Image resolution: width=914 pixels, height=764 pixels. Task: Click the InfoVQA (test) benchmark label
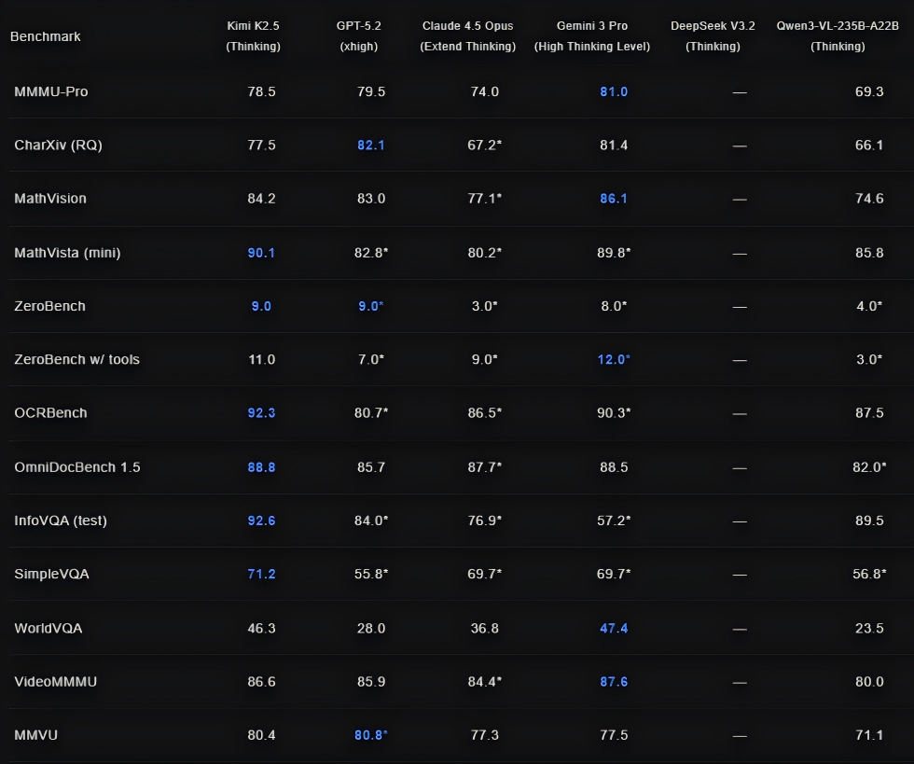(x=61, y=521)
